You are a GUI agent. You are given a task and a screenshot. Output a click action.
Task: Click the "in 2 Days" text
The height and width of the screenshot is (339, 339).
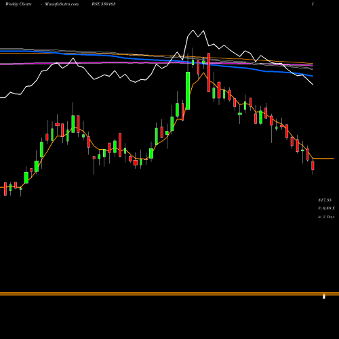tap(326, 217)
